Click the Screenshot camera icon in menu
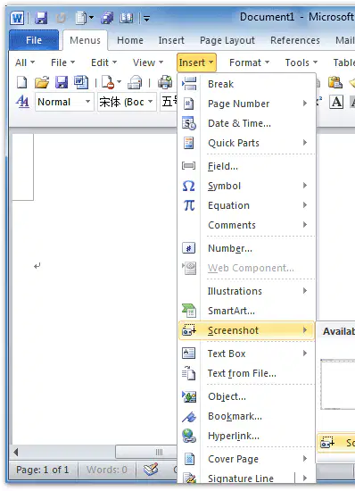 (x=189, y=330)
